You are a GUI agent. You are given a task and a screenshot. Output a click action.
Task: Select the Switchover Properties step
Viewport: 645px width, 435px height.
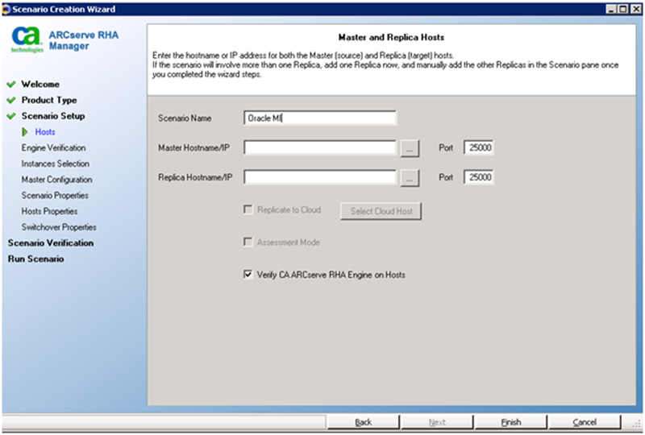59,227
